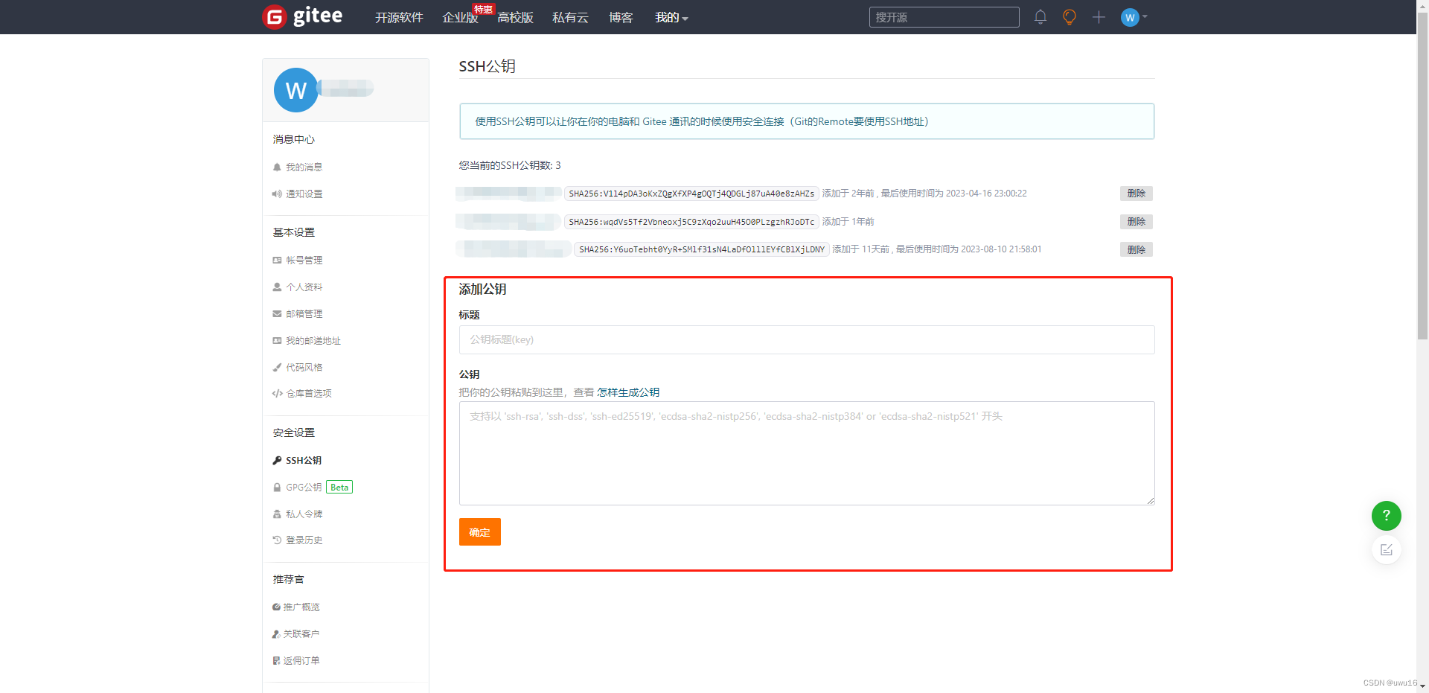Open 登录历史 in the sidebar
Image resolution: width=1429 pixels, height=693 pixels.
[304, 540]
